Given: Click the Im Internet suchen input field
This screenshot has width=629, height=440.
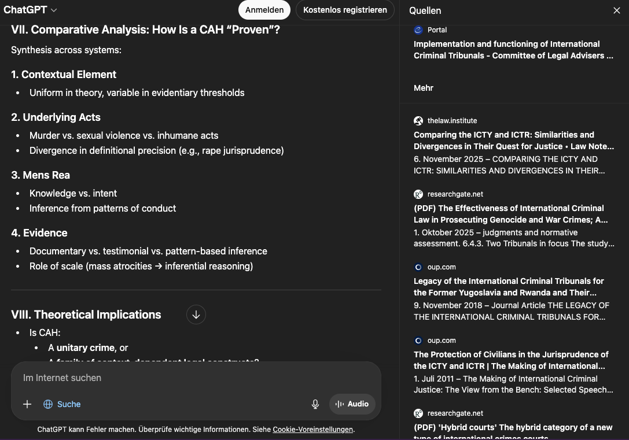Looking at the screenshot, I should pos(196,378).
